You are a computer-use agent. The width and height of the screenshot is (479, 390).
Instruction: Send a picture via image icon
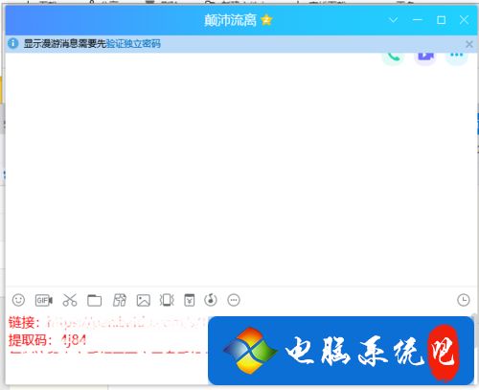pyautogui.click(x=144, y=300)
